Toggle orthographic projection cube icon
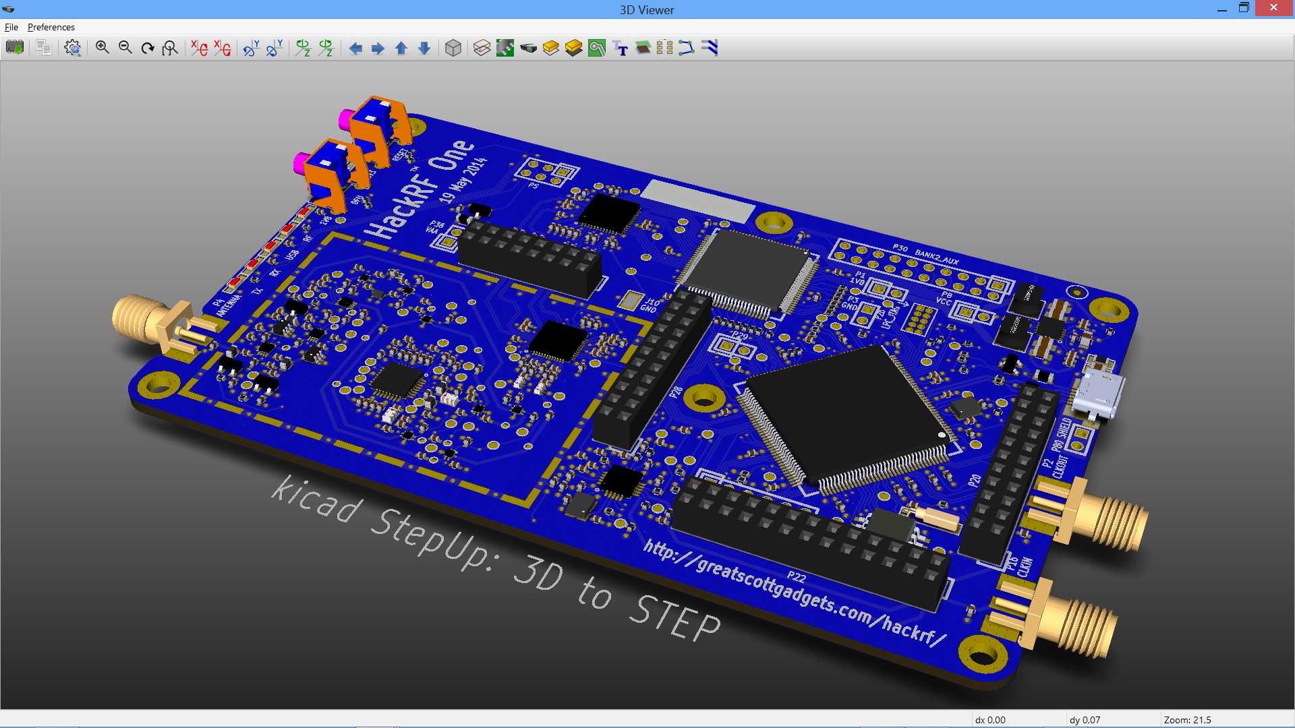The height and width of the screenshot is (728, 1295). click(453, 48)
